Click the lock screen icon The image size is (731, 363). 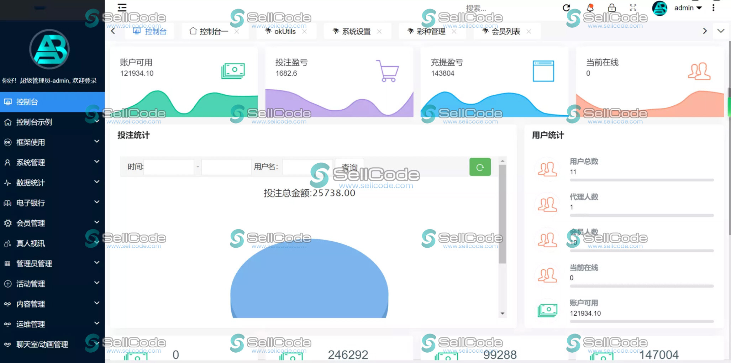(x=612, y=7)
